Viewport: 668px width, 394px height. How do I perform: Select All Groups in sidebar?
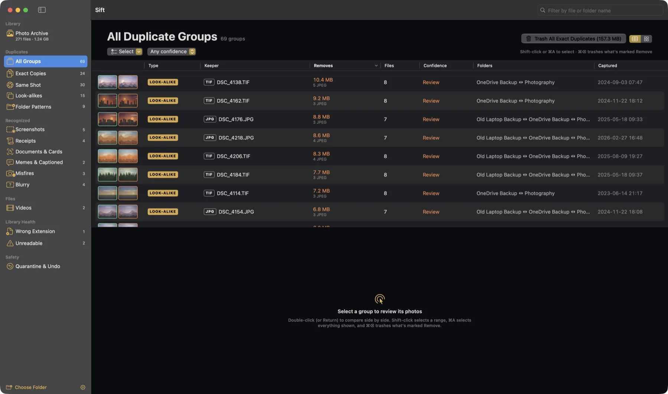click(x=46, y=61)
